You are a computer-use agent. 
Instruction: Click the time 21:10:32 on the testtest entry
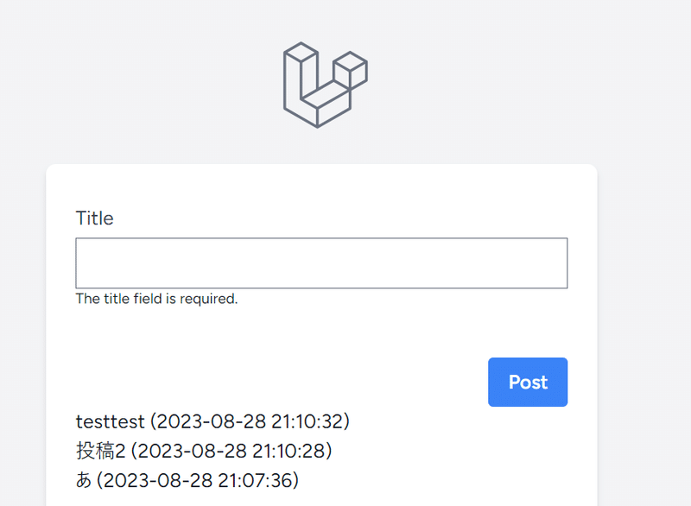pyautogui.click(x=307, y=421)
